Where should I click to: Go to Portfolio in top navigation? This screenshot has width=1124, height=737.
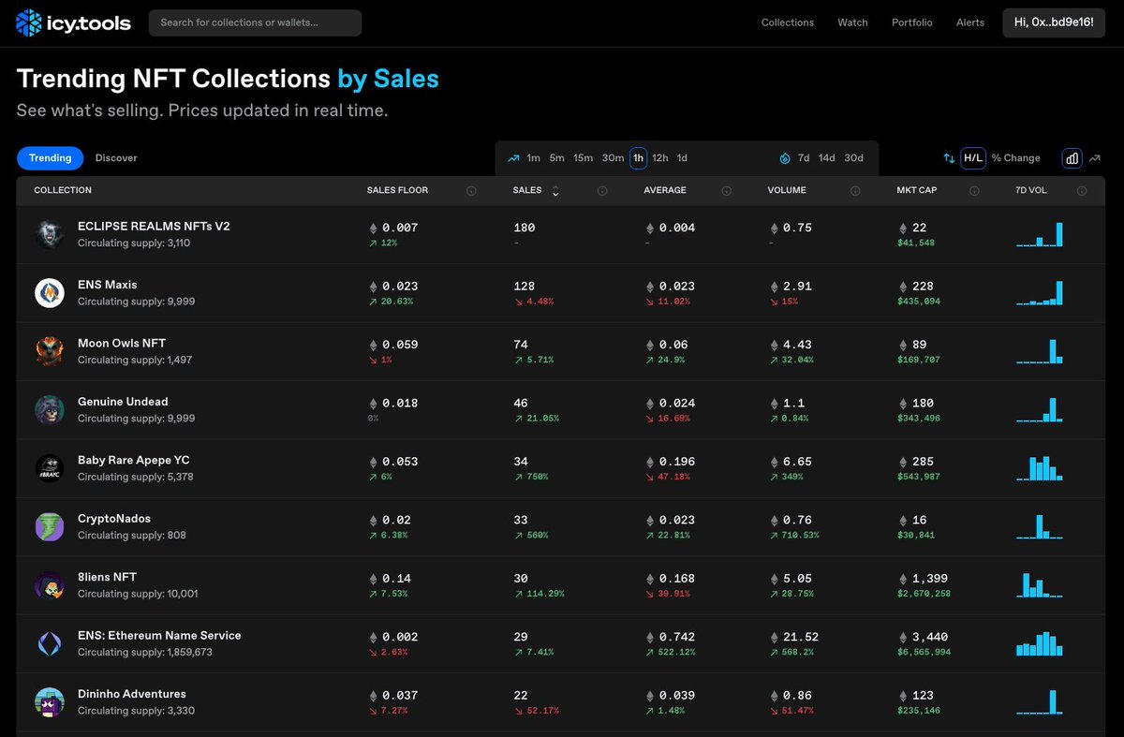(x=912, y=22)
